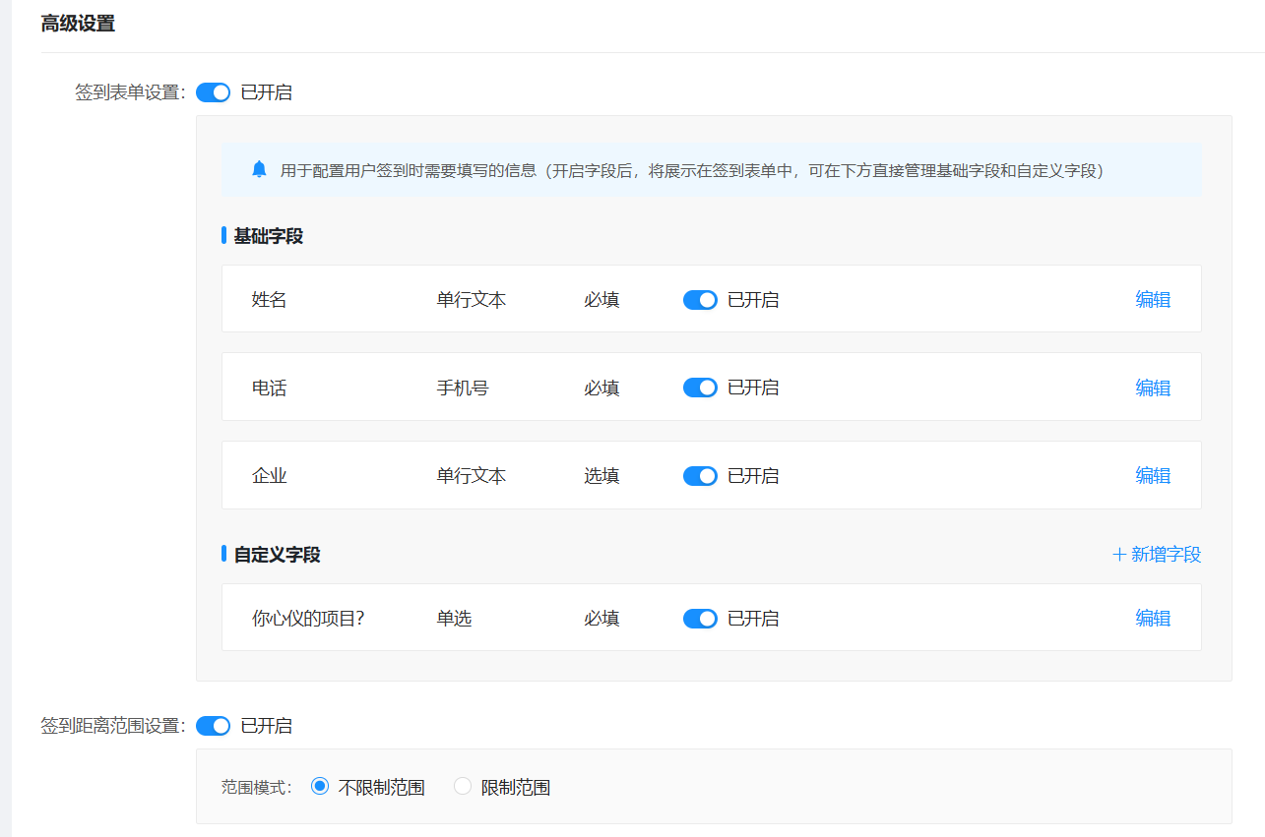Click 编辑 for the 电话 field
The height and width of the screenshot is (837, 1265).
(1153, 388)
